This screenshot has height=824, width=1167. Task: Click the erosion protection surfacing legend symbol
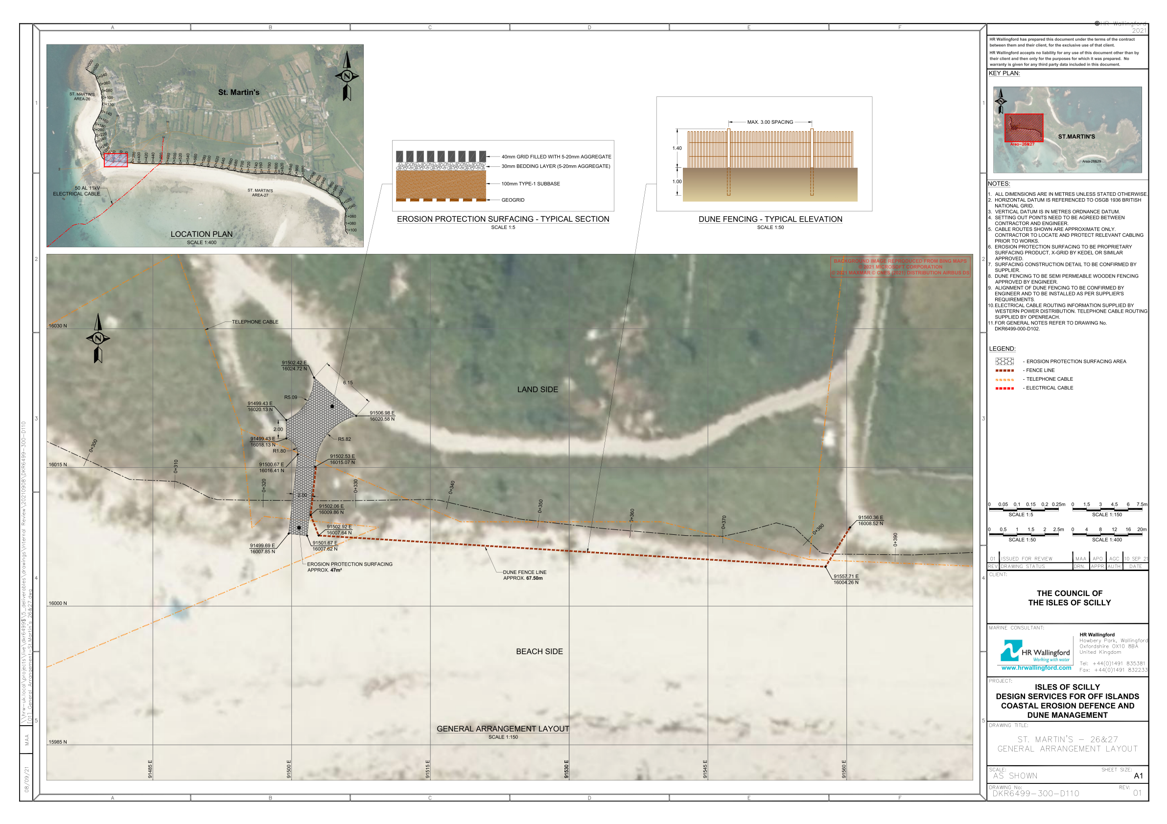pos(1004,361)
